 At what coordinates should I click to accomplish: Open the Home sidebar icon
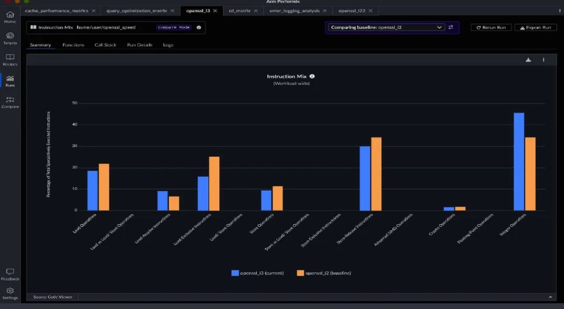pyautogui.click(x=10, y=17)
